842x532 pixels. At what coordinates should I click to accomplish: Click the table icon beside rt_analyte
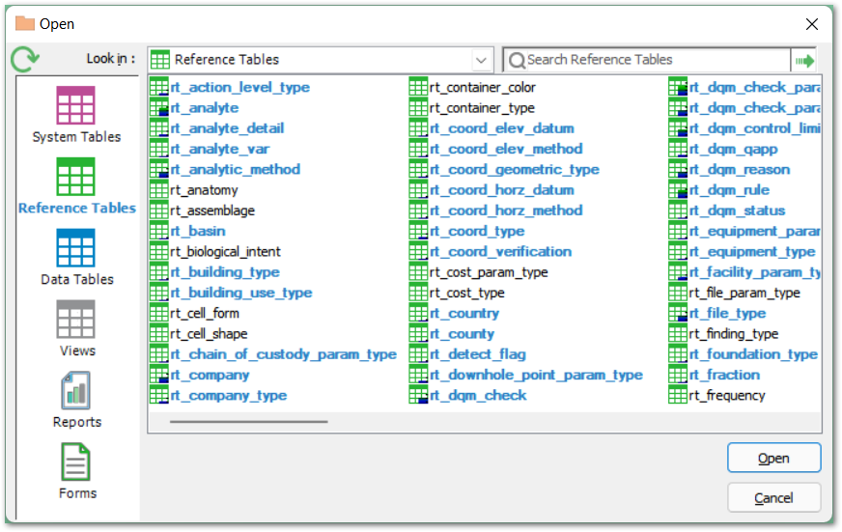[159, 107]
